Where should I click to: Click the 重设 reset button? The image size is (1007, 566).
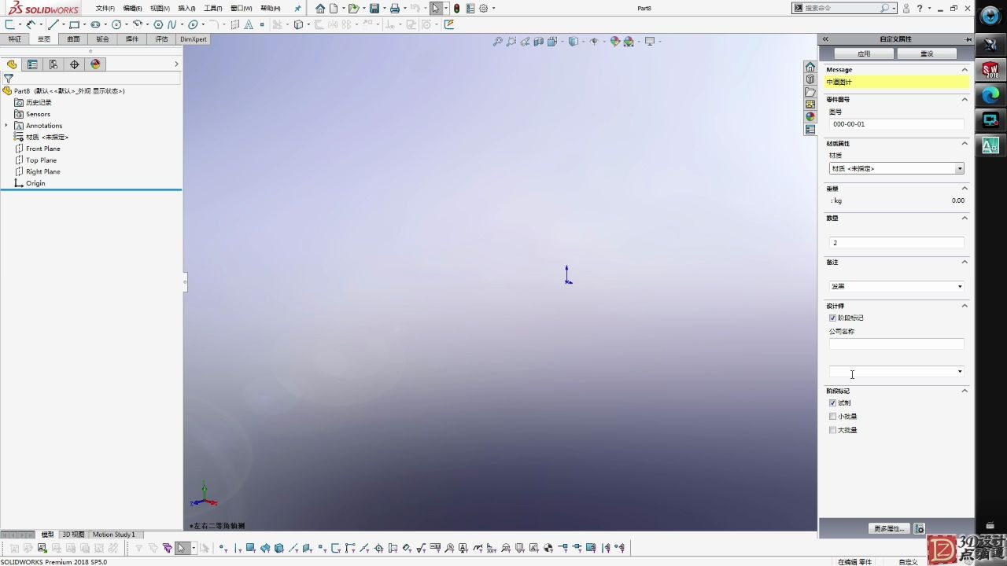coord(927,53)
